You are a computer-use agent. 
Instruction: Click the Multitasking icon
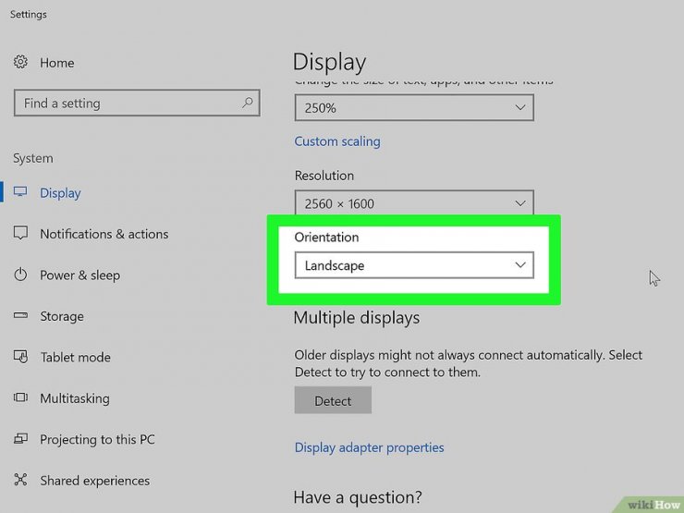coord(20,397)
